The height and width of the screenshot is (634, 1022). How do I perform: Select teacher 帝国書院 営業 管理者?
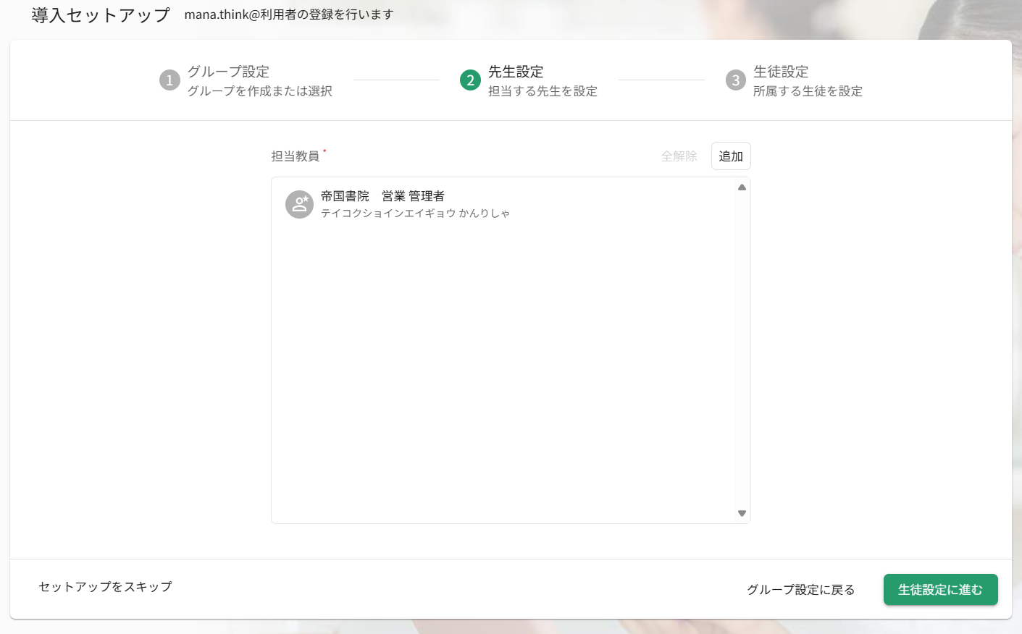(x=382, y=196)
